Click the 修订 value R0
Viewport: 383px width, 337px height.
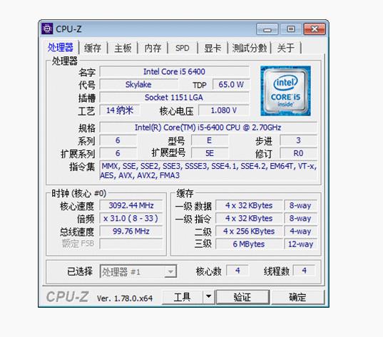pos(298,153)
